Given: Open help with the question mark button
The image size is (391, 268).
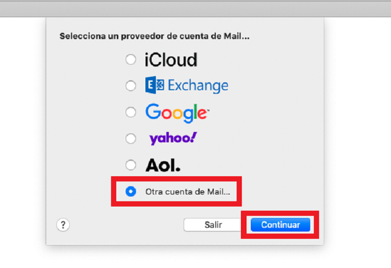Looking at the screenshot, I should (63, 225).
